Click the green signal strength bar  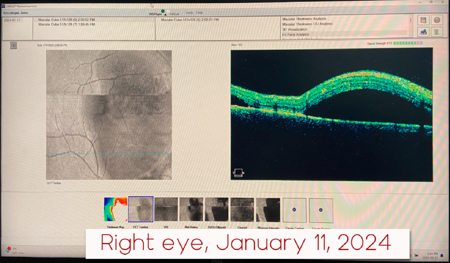(408, 43)
